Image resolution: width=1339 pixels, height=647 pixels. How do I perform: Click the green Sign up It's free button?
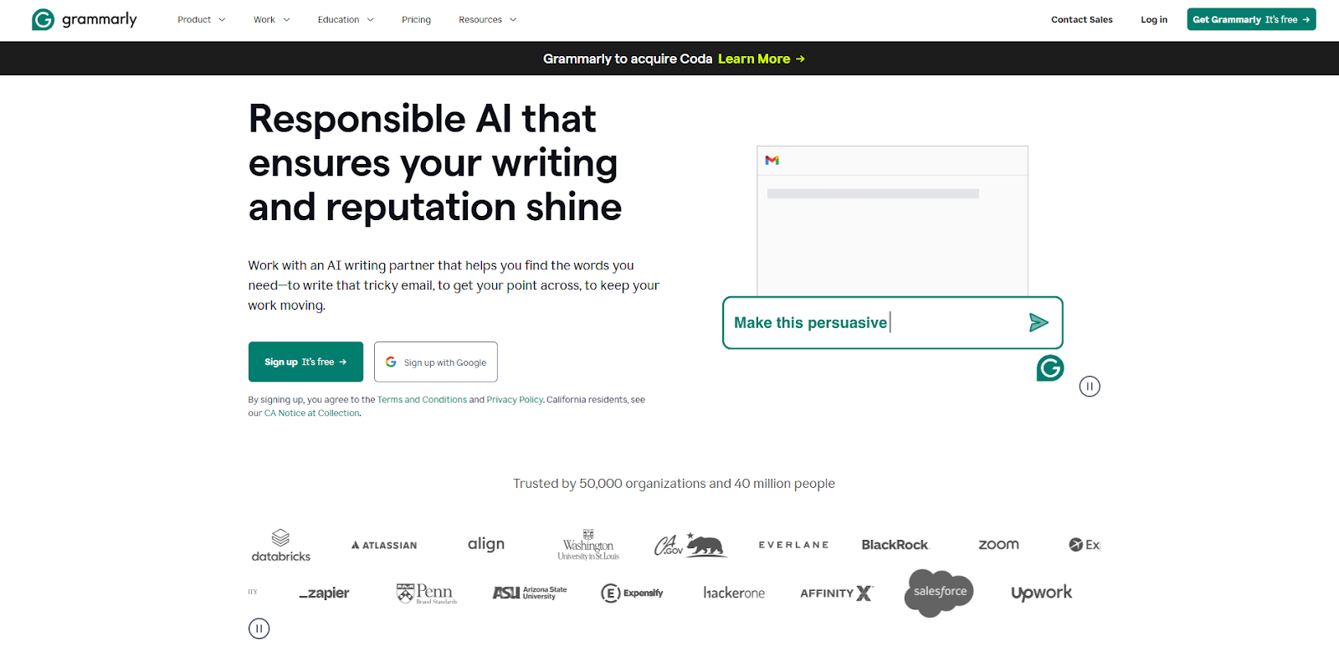point(305,362)
